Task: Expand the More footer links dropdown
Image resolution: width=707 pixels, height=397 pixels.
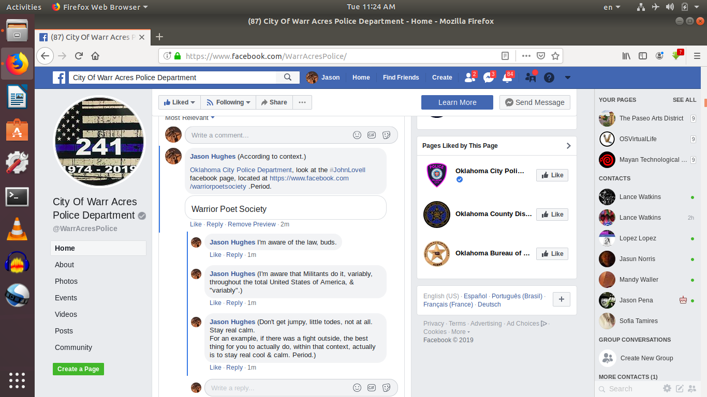Action: coord(460,332)
